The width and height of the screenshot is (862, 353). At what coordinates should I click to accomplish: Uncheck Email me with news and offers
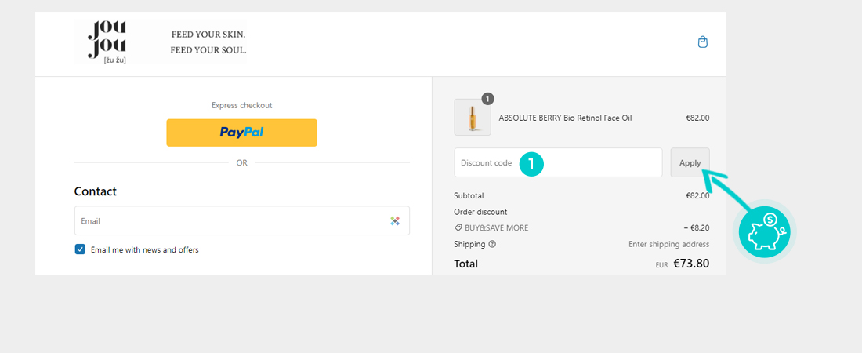click(80, 249)
